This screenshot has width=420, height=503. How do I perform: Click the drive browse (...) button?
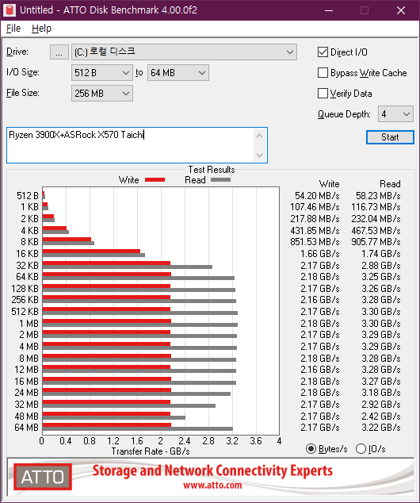[59, 52]
